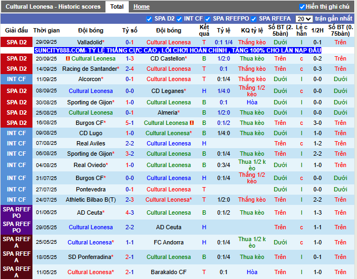Click the 4-3 score of AD Ceuta match
The height and width of the screenshot is (279, 357).
point(130,212)
